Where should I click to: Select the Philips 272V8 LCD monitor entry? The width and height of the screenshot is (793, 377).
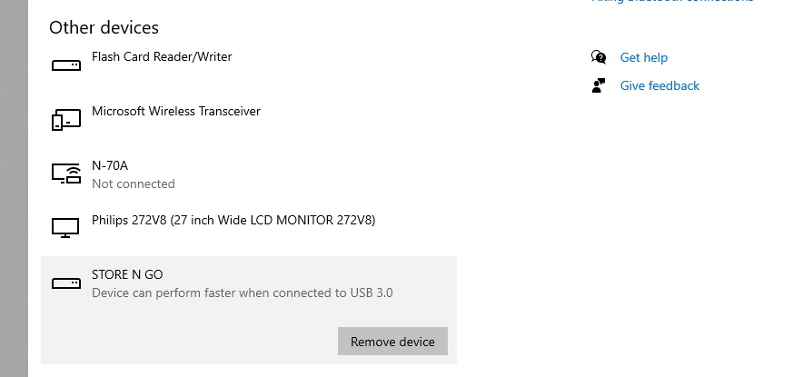233,220
